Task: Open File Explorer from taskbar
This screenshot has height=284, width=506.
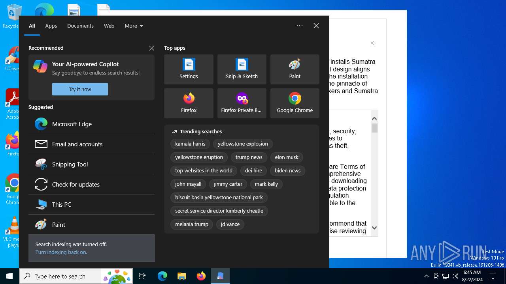Action: tap(182, 276)
